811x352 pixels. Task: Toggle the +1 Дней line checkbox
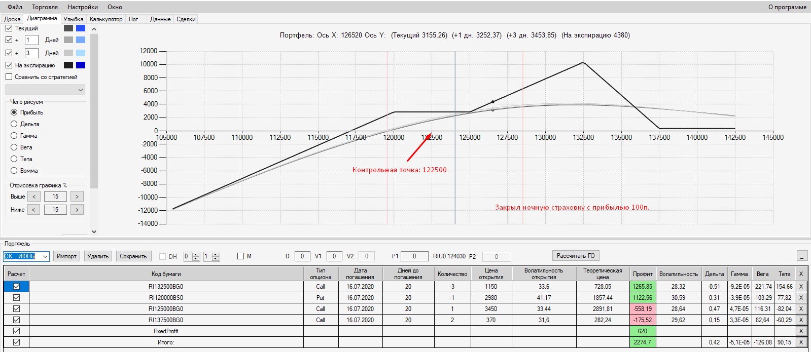[9, 40]
